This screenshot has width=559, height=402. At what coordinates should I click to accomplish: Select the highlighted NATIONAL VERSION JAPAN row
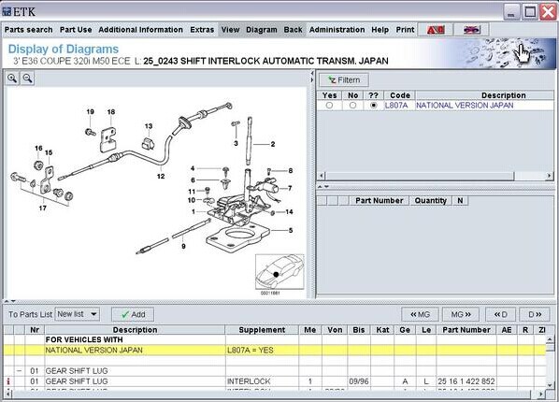coord(275,351)
